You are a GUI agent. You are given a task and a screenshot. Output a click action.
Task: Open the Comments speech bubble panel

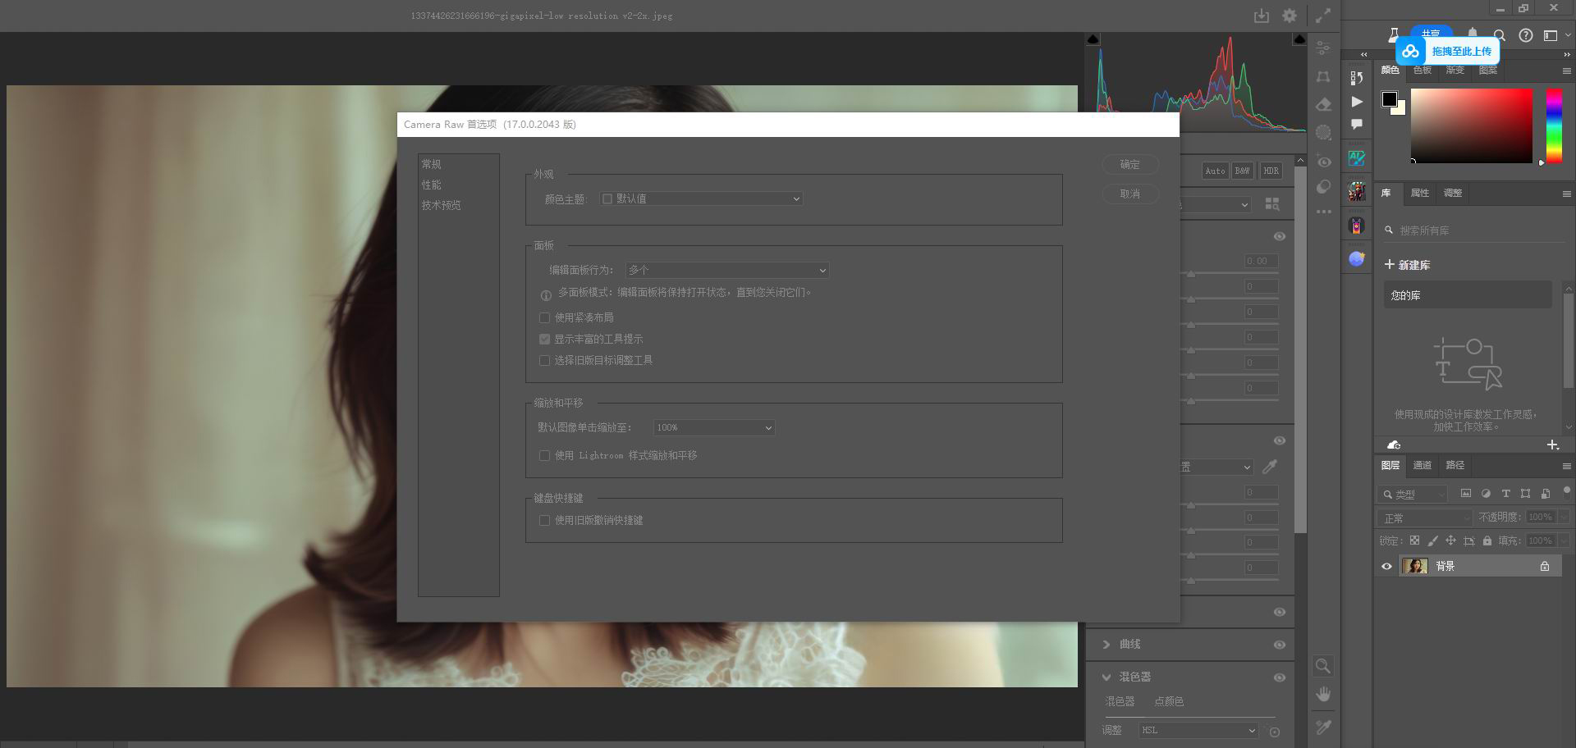(x=1357, y=125)
